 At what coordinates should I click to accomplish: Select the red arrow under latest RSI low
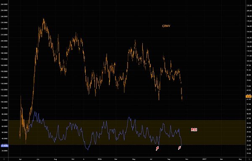[x=180, y=148]
